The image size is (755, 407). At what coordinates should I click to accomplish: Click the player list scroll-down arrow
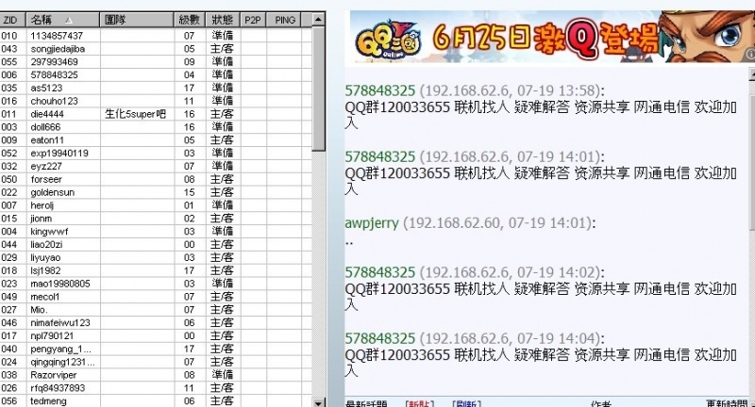pos(318,402)
